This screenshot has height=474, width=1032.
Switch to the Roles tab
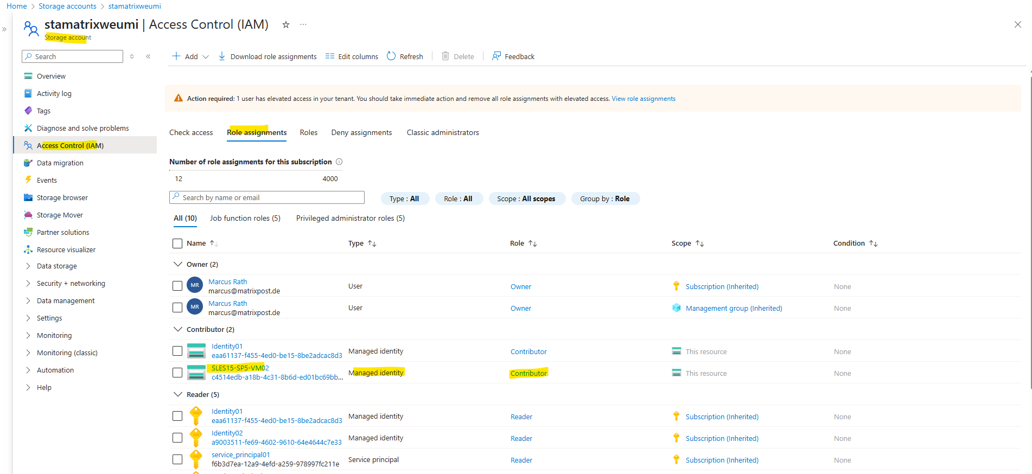309,132
